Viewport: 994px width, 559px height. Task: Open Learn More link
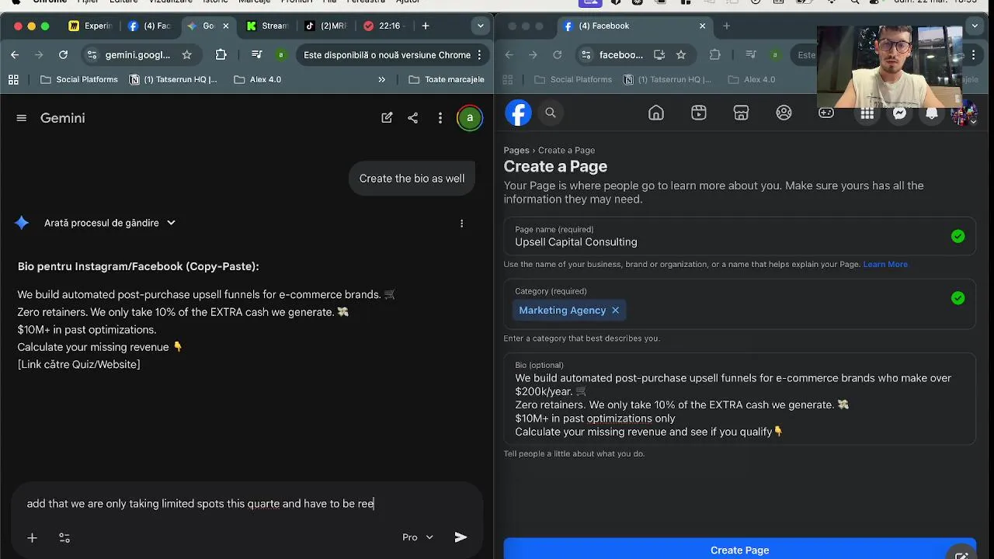tap(885, 264)
